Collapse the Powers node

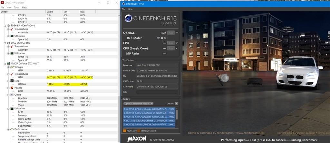click(x=8, y=88)
